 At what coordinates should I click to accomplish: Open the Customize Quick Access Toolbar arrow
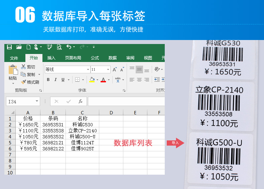(x=94, y=47)
